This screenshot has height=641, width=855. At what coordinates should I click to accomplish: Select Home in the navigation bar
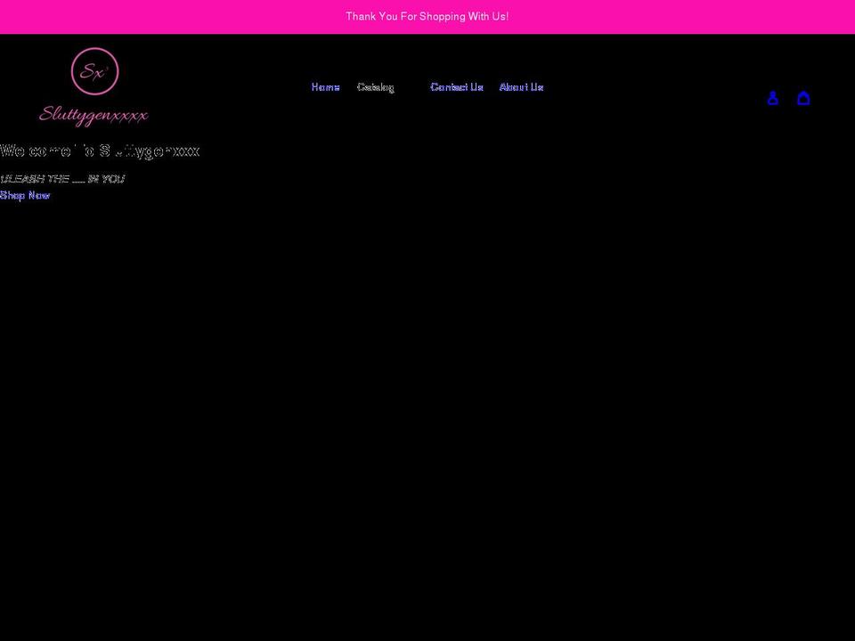tap(324, 86)
